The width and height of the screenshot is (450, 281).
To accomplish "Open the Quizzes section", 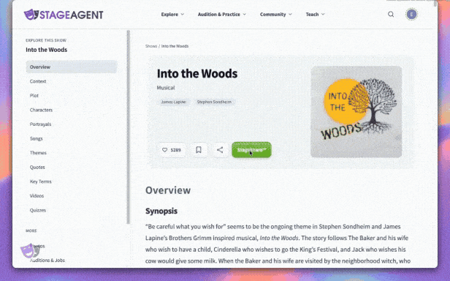I will coord(38,210).
